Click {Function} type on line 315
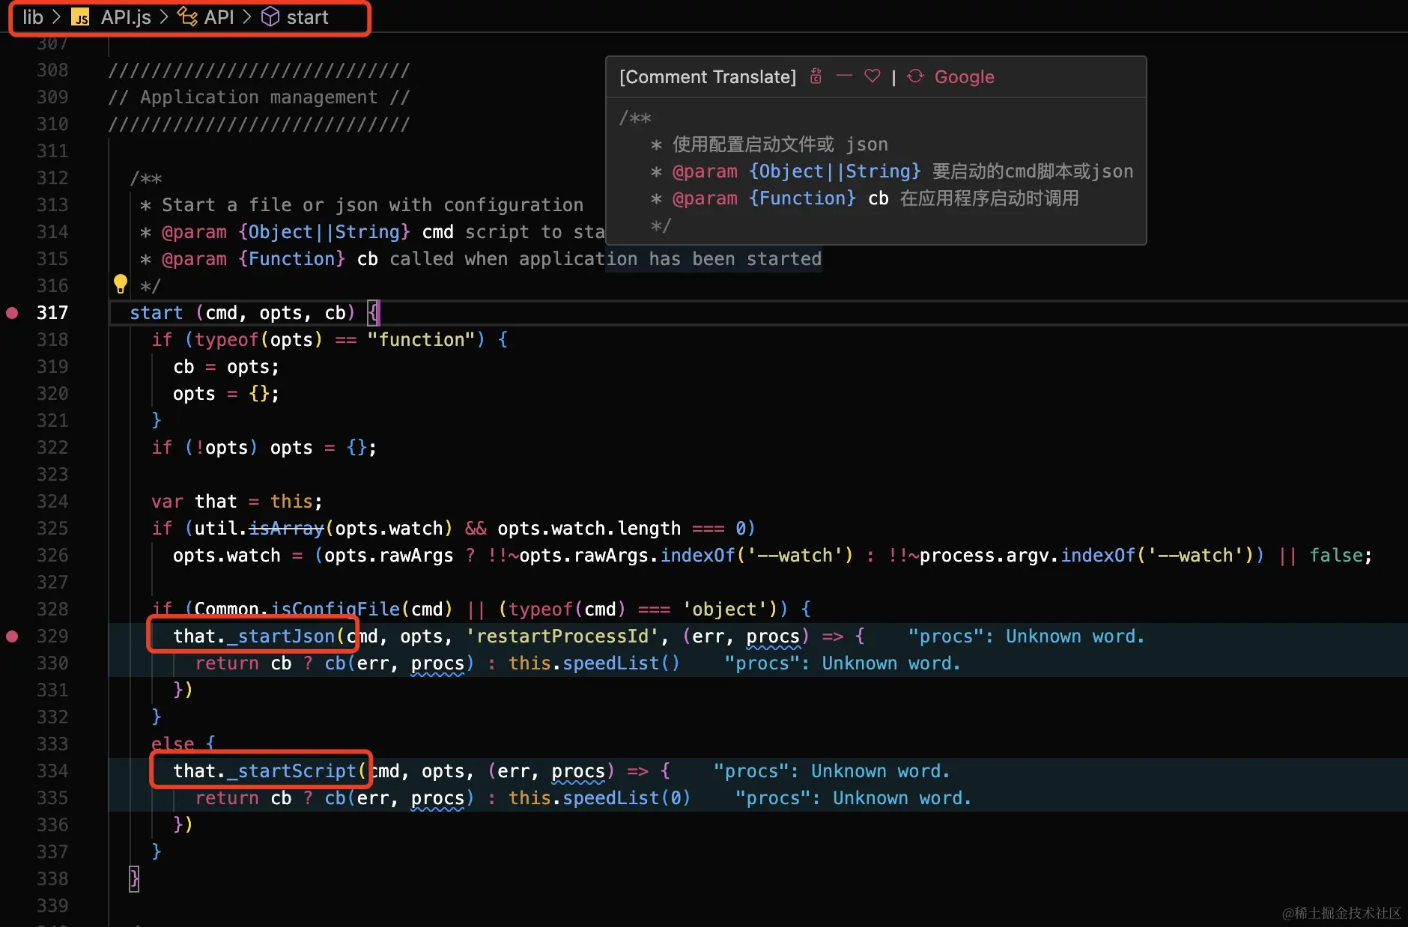This screenshot has width=1408, height=927. coord(291,259)
